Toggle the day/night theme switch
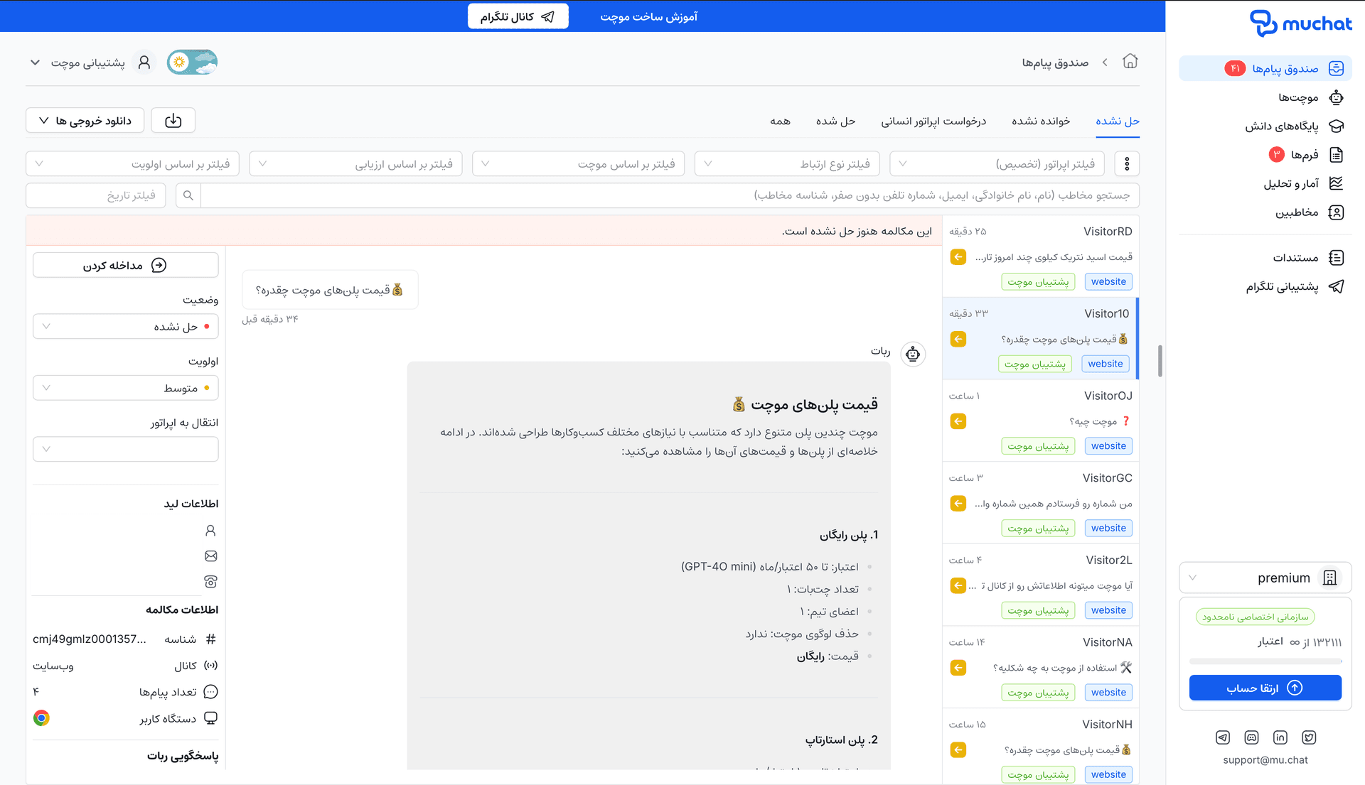The image size is (1365, 785). 192,63
